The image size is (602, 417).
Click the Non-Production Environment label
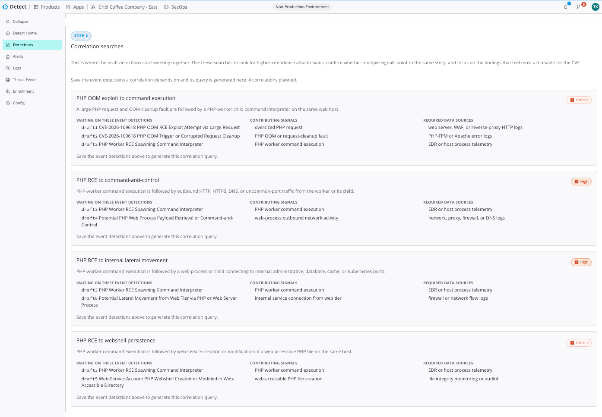click(302, 7)
